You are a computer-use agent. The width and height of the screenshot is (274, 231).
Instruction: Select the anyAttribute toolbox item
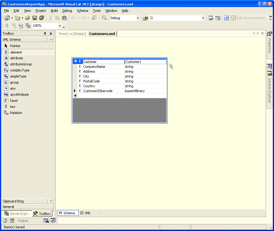click(x=19, y=95)
